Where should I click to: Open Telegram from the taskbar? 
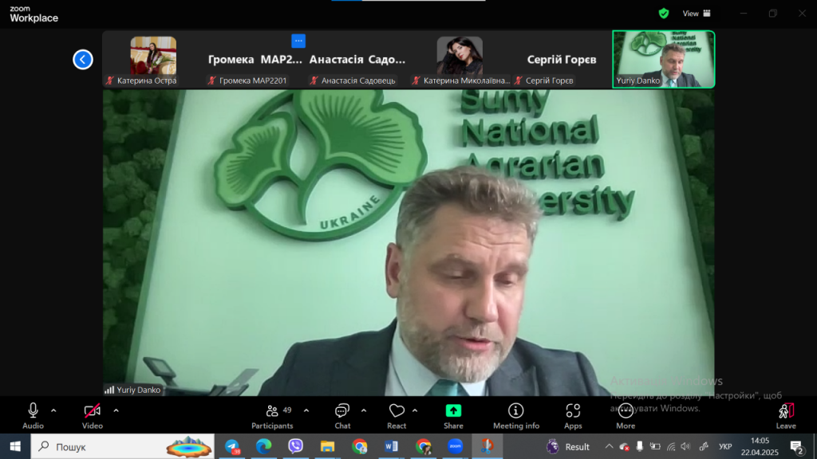coord(232,446)
